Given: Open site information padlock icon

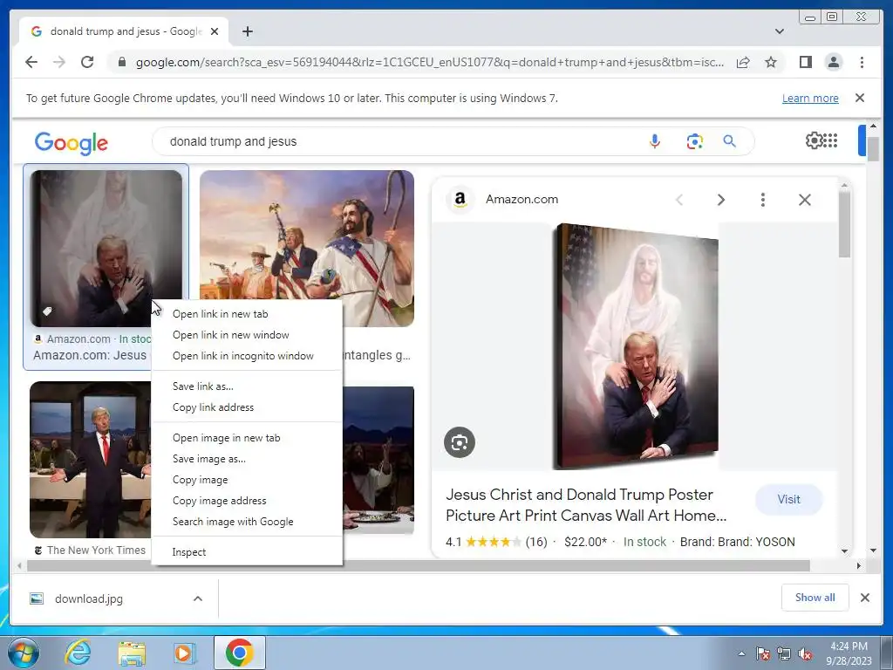Looking at the screenshot, I should click(121, 62).
